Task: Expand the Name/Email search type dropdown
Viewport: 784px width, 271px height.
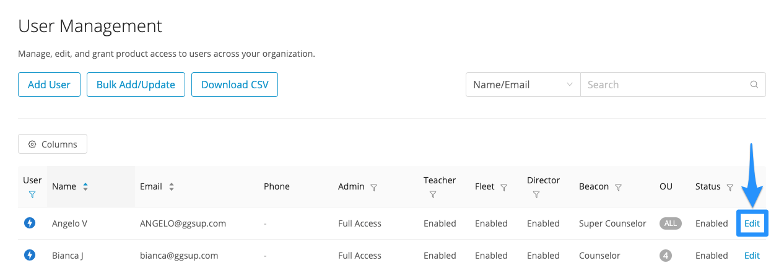Action: (523, 85)
